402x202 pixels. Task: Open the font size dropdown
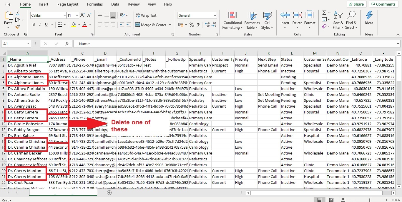(77, 16)
